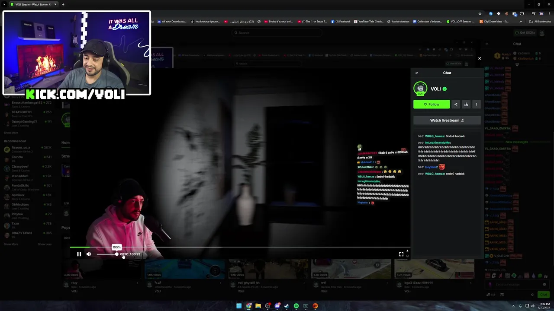Click the Get KICKs button

(525, 33)
